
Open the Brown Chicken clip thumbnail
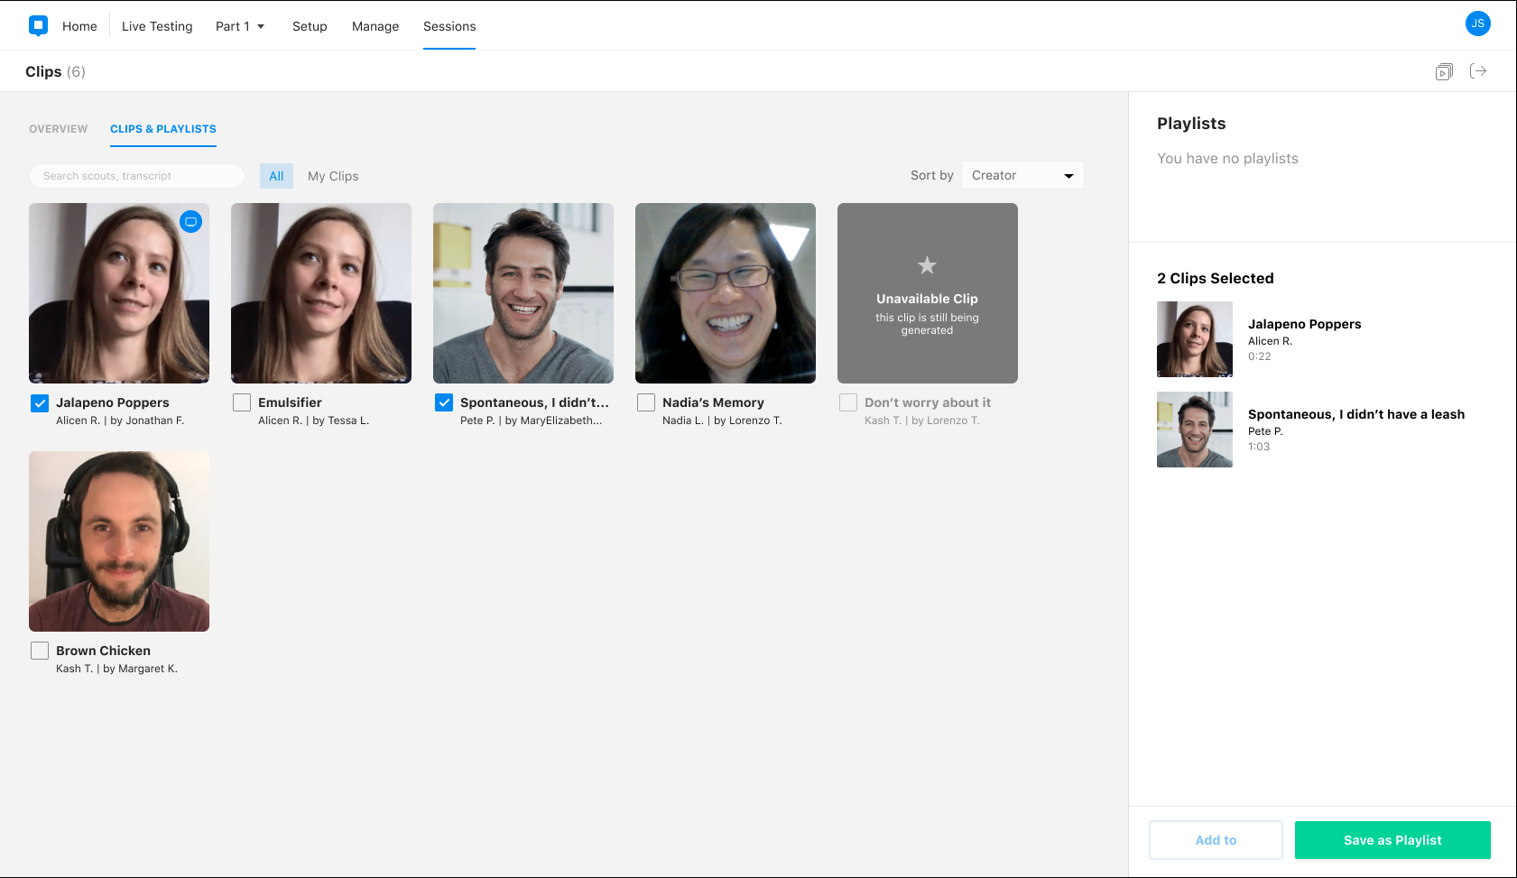pos(119,541)
